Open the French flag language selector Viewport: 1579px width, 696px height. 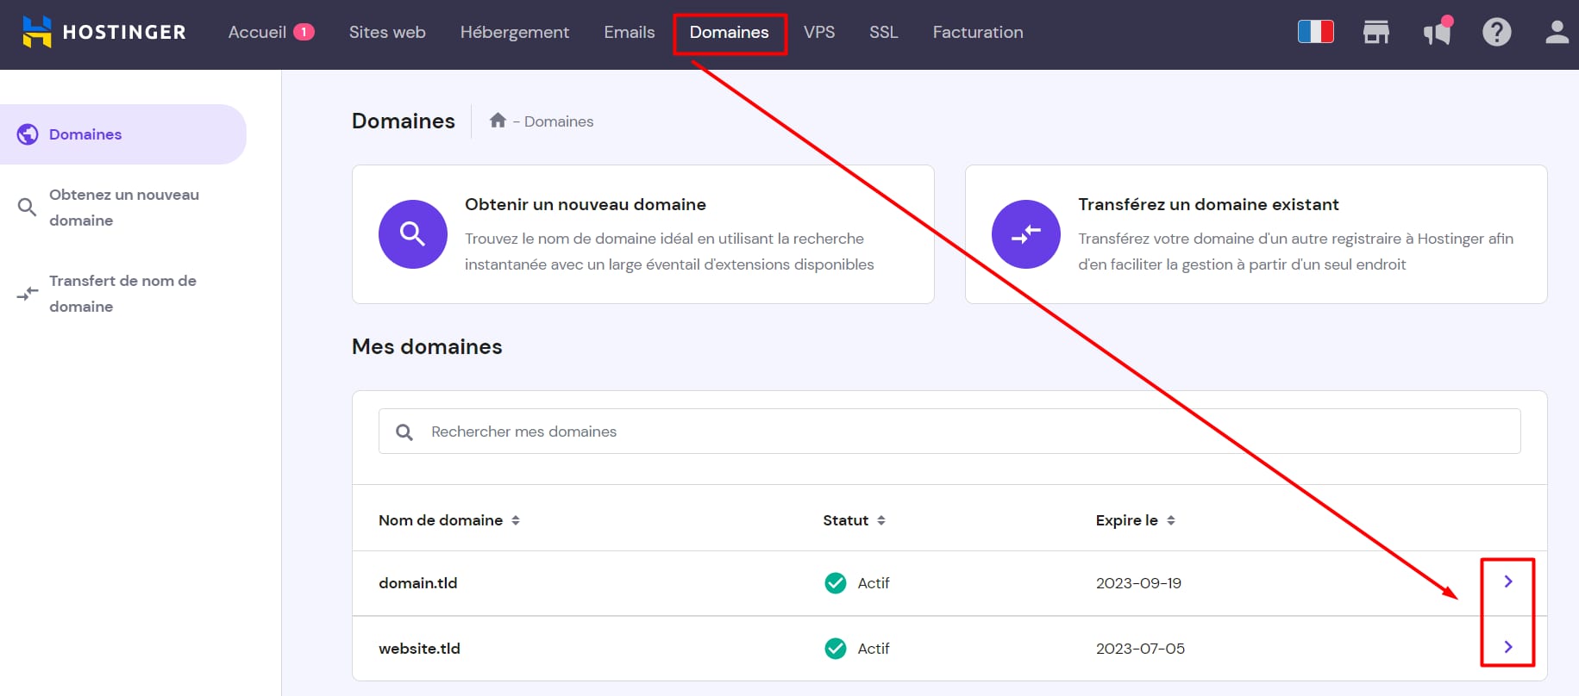click(1315, 32)
